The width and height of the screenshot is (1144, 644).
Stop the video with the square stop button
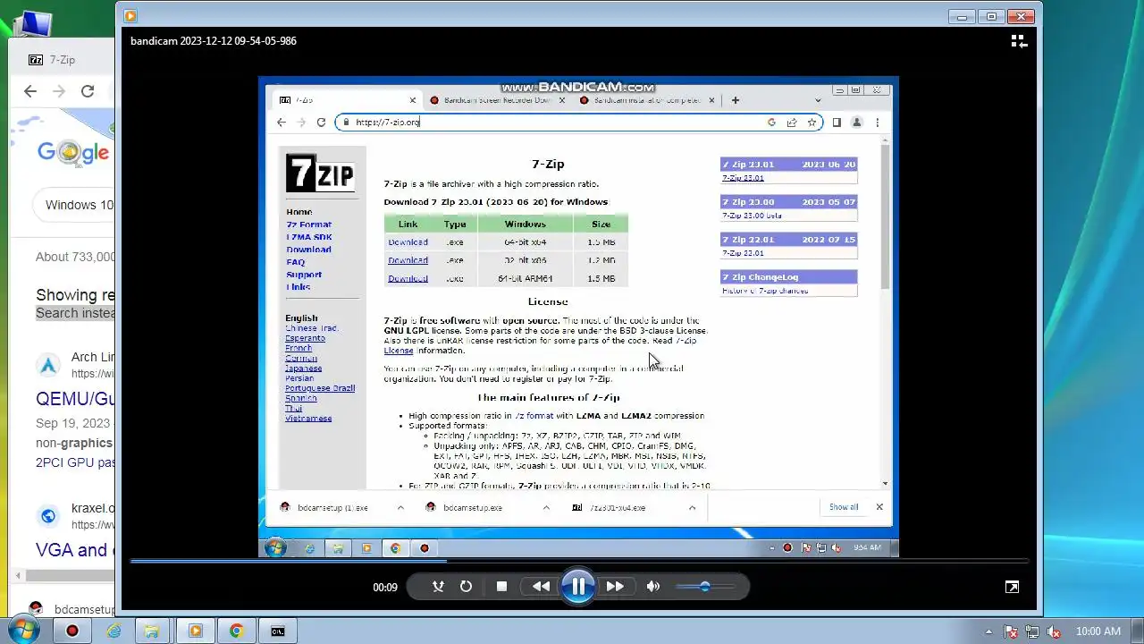click(x=501, y=587)
